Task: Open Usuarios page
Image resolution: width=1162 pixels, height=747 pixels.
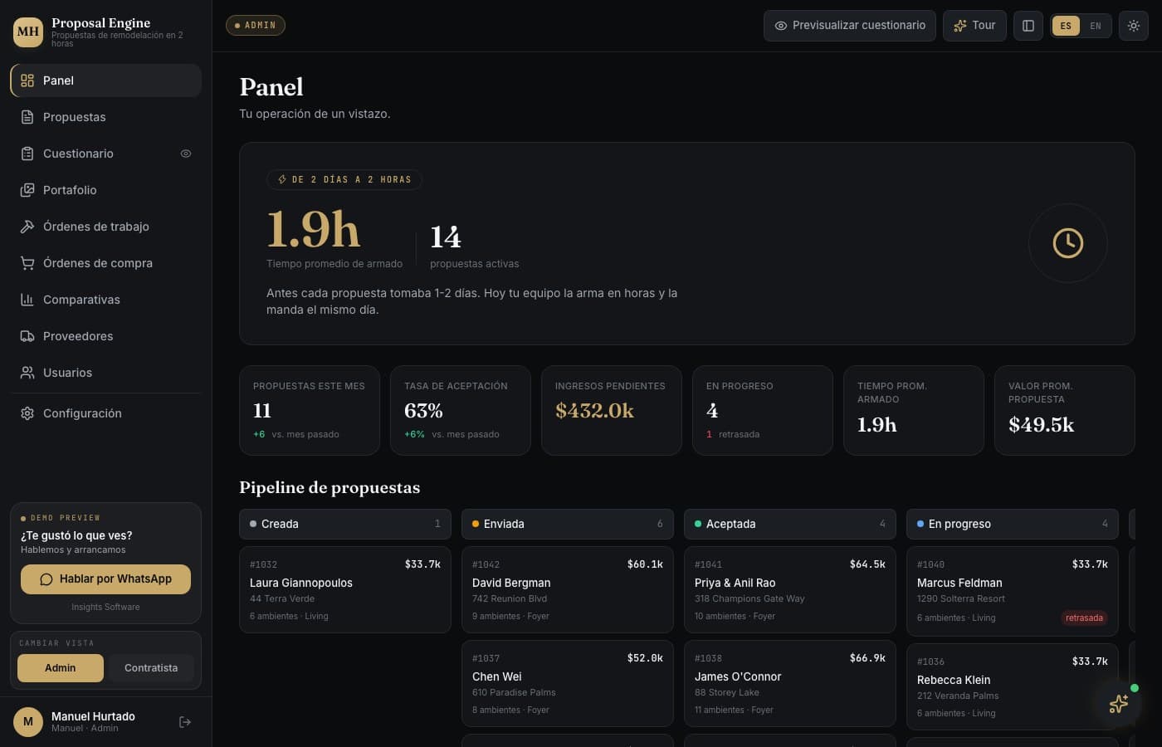Action: click(x=105, y=373)
